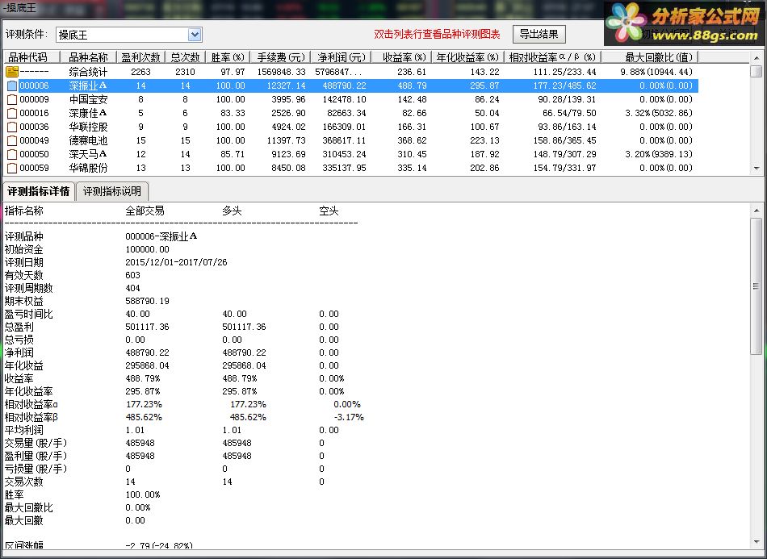Select the 中国宝安 stock row

(x=350, y=99)
